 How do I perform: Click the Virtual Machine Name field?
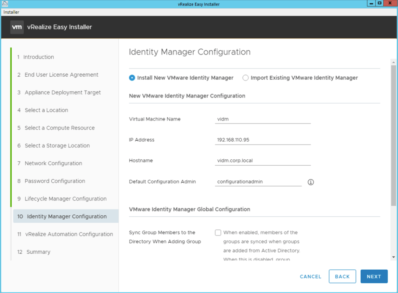coord(262,119)
